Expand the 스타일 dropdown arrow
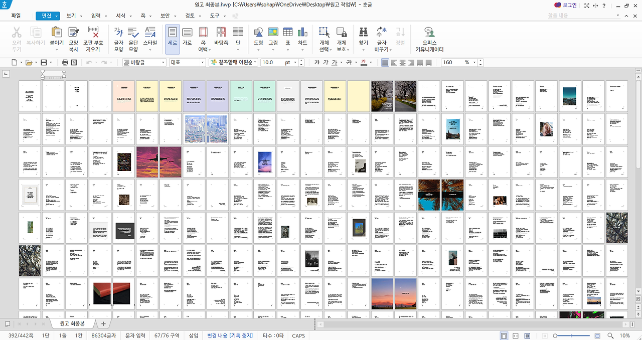The image size is (642, 340). point(150,50)
